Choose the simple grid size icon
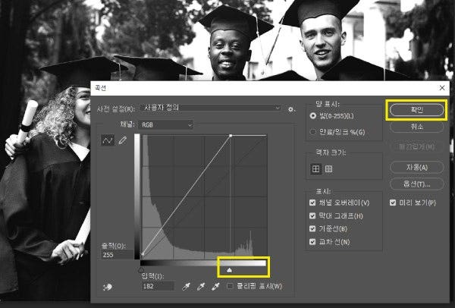The width and height of the screenshot is (455, 308). click(315, 168)
